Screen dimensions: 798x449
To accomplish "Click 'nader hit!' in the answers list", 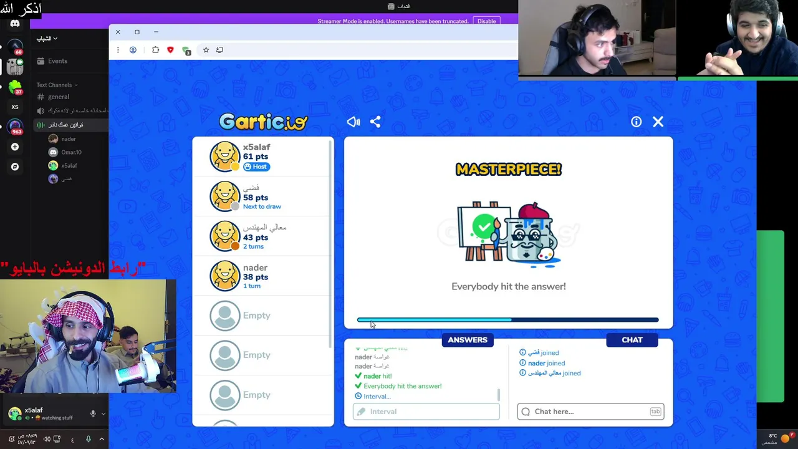I will pos(377,376).
